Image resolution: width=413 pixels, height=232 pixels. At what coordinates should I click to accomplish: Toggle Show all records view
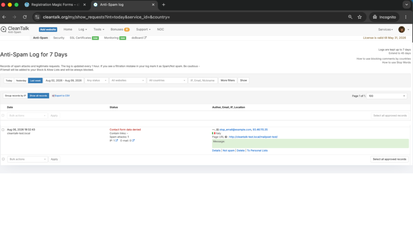pos(38,96)
